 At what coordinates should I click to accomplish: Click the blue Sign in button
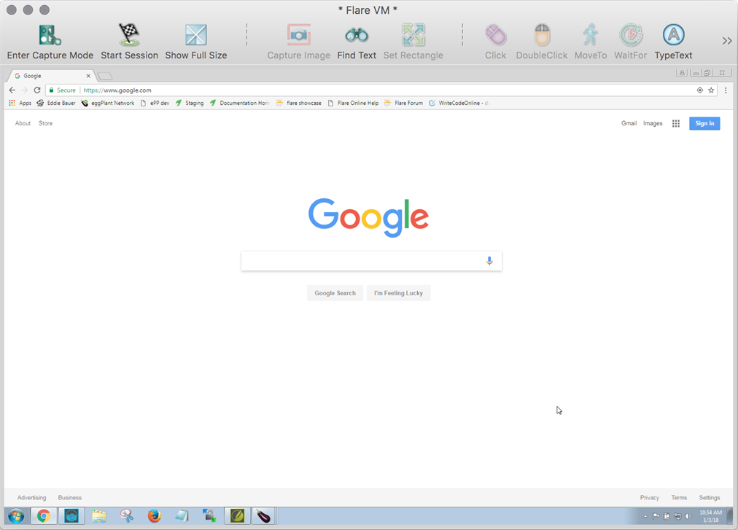[x=704, y=123]
